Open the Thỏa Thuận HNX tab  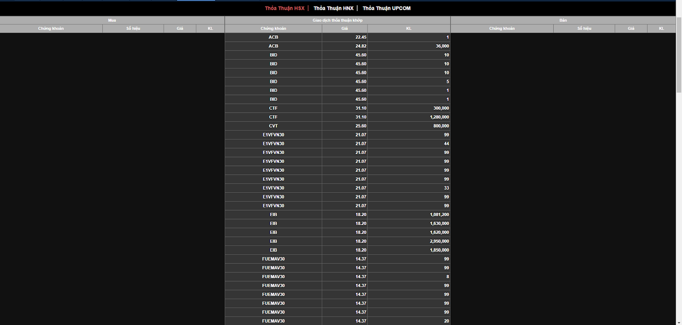(x=333, y=9)
